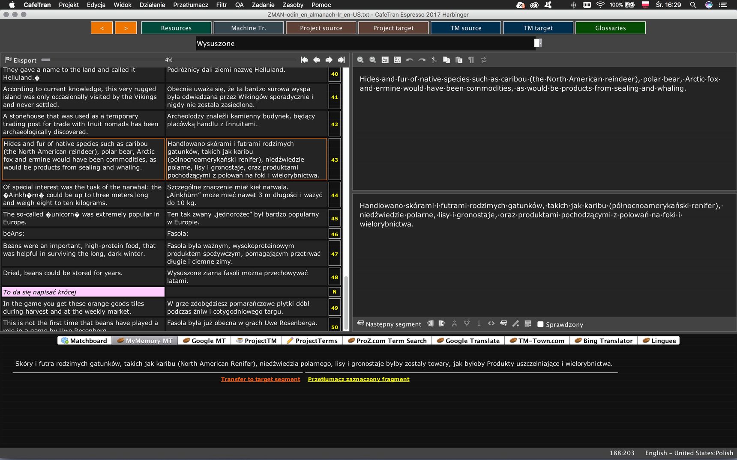Switch to the Google MT tab
This screenshot has width=737, height=460.
tap(204, 341)
